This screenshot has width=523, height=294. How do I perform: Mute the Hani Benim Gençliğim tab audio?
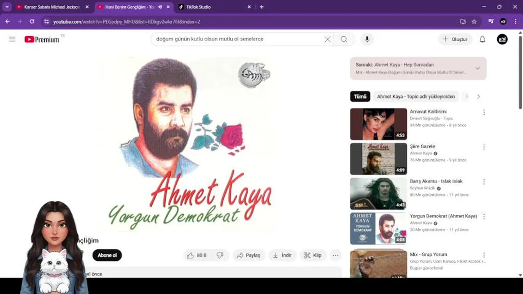160,7
